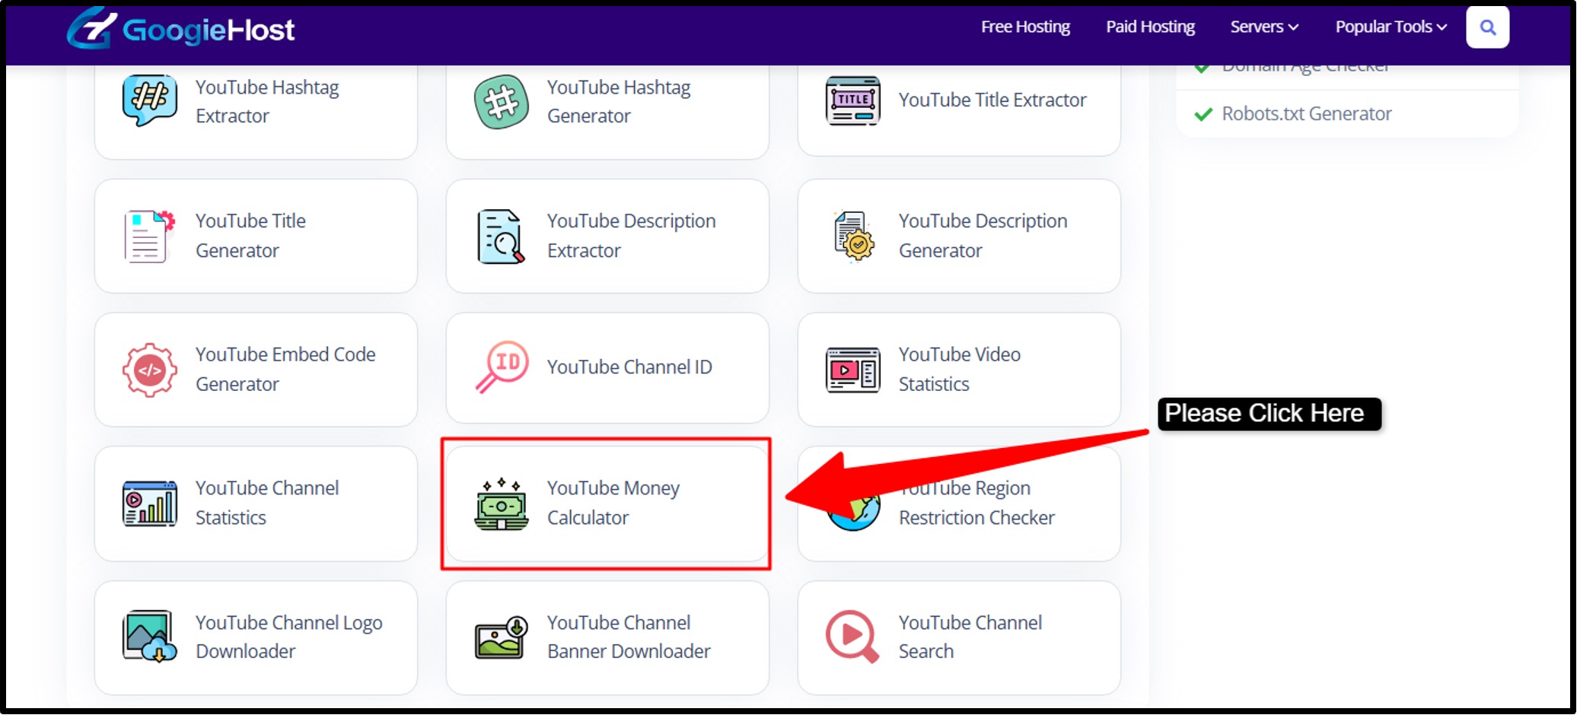The height and width of the screenshot is (715, 1577).
Task: Click the YouTube Video Statistics icon
Action: click(852, 370)
